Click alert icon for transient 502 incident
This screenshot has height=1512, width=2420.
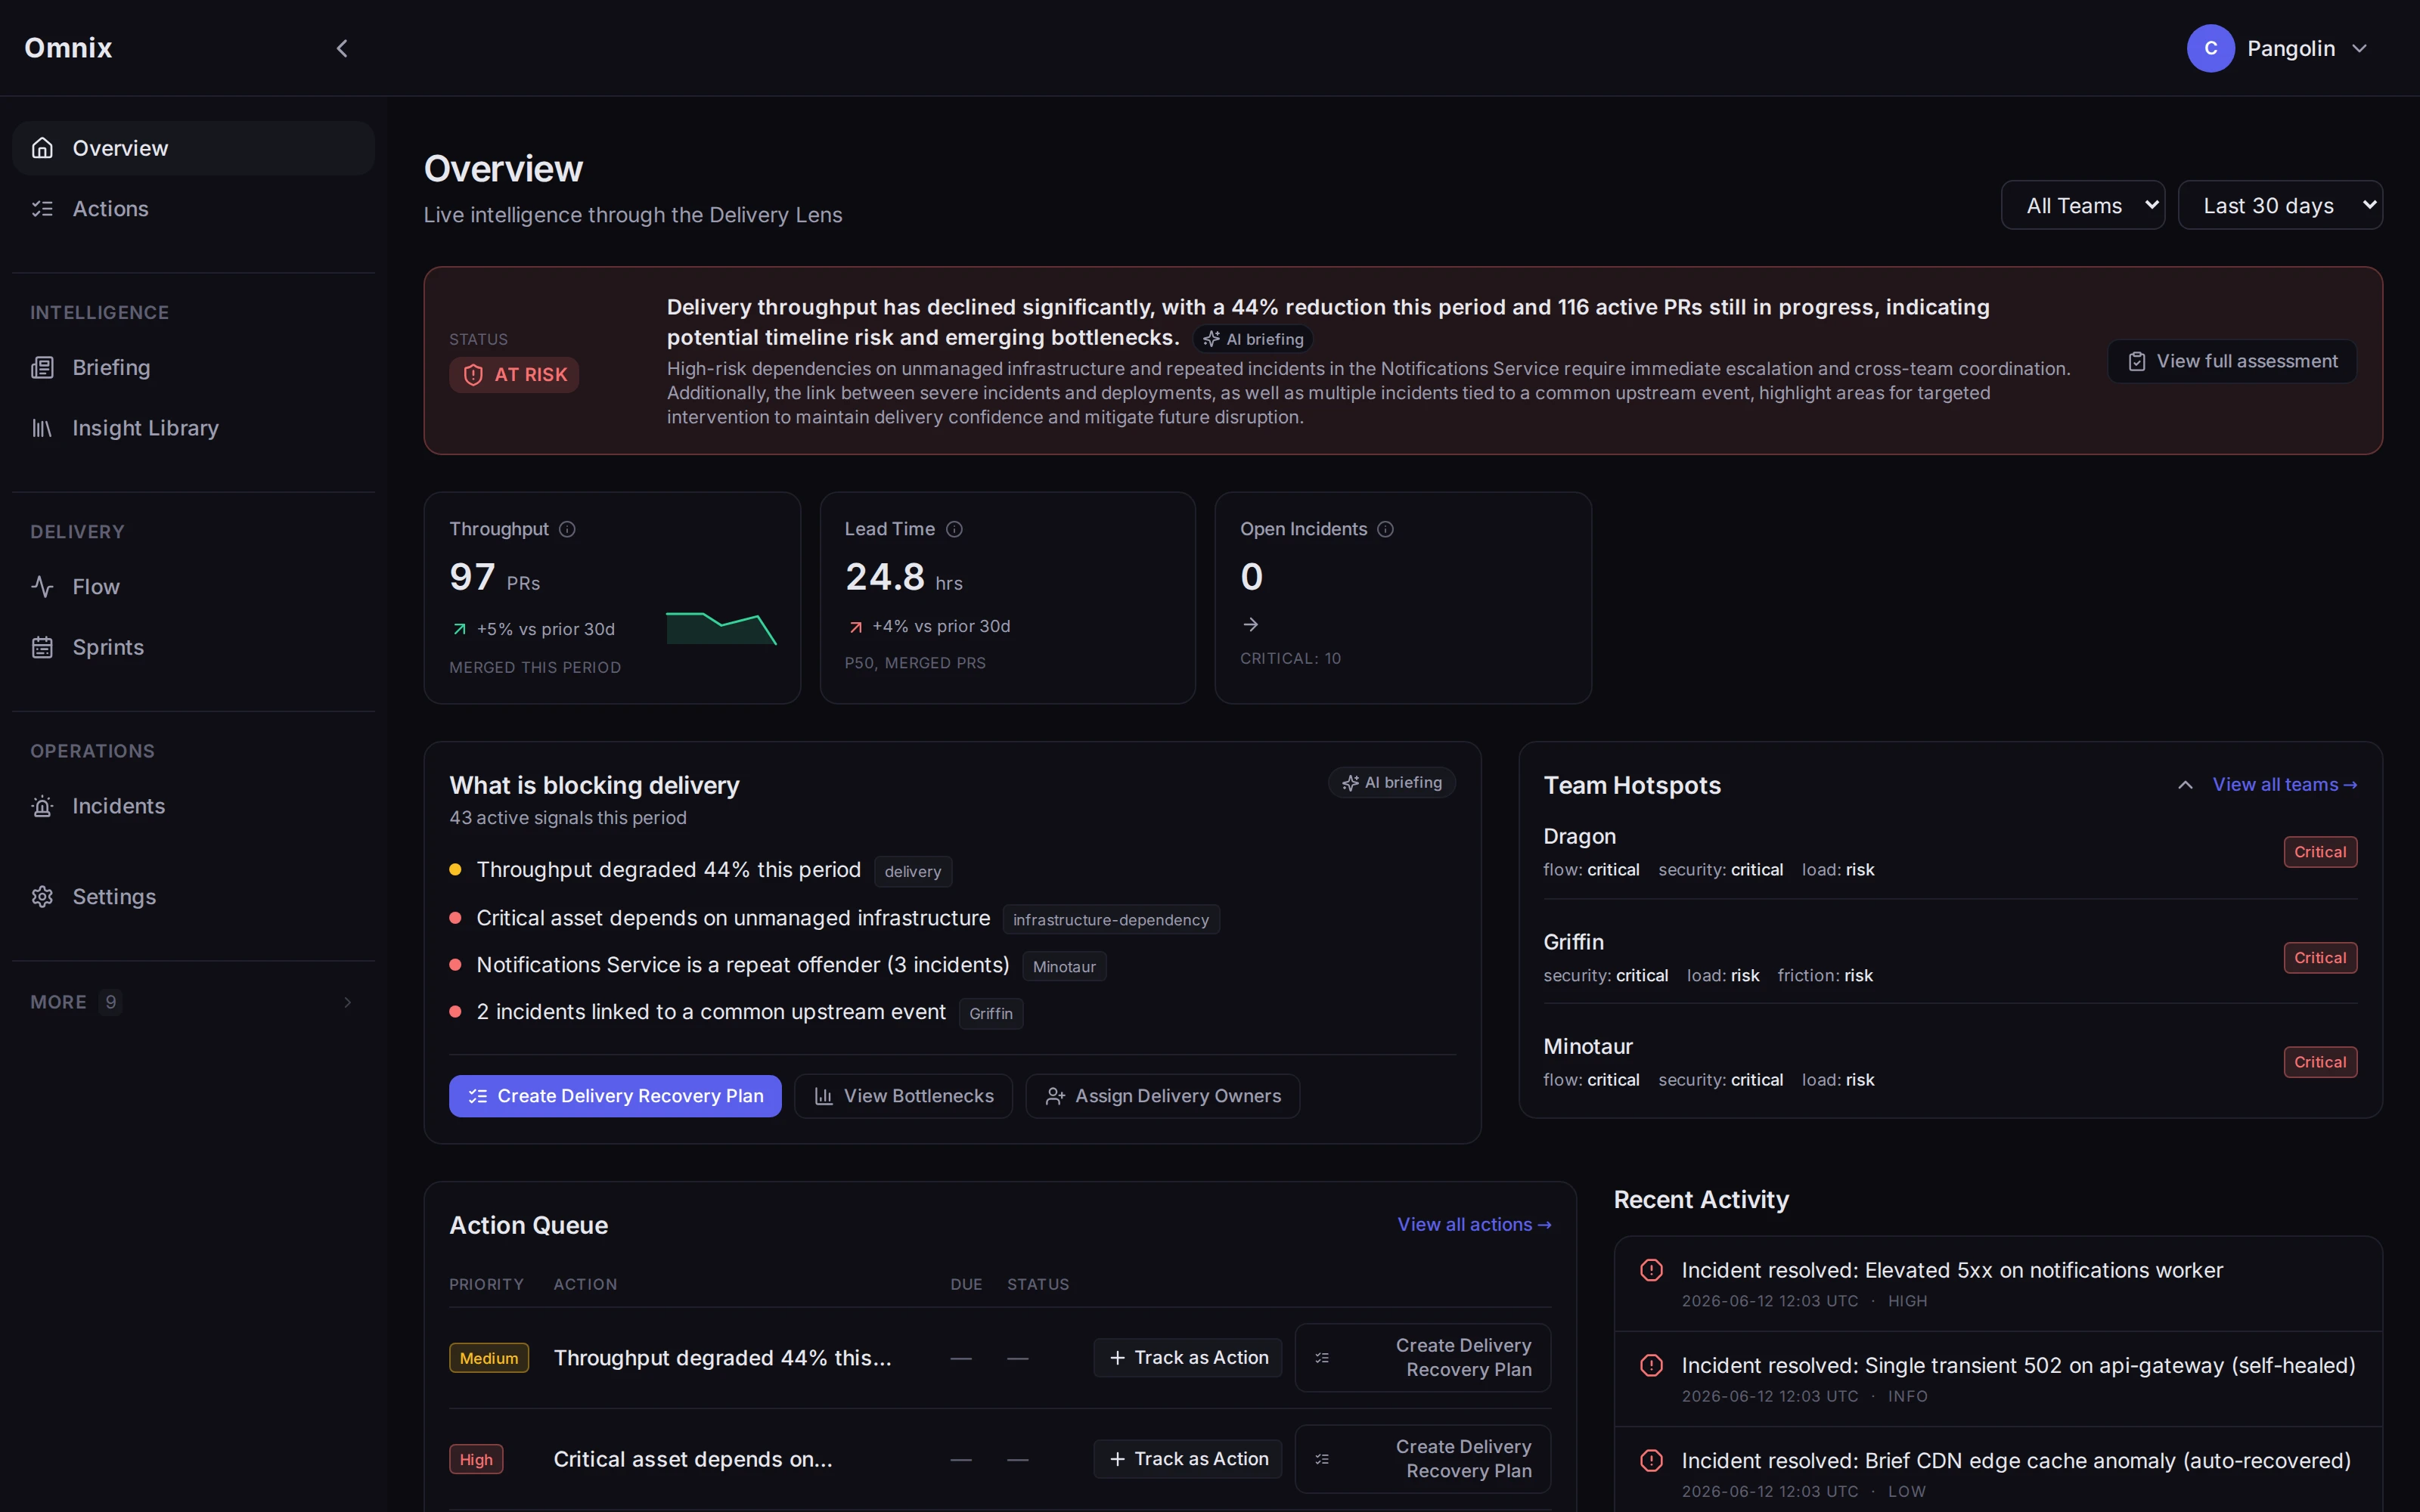coord(1651,1365)
